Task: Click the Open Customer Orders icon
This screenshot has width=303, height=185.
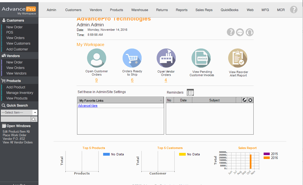Action: coord(96,58)
